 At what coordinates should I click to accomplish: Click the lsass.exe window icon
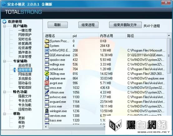coord(47,120)
